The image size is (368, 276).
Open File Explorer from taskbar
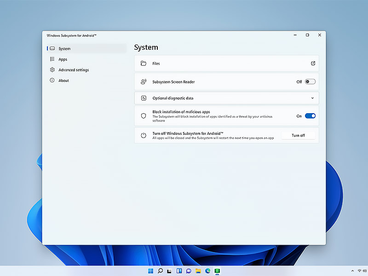[x=198, y=271]
